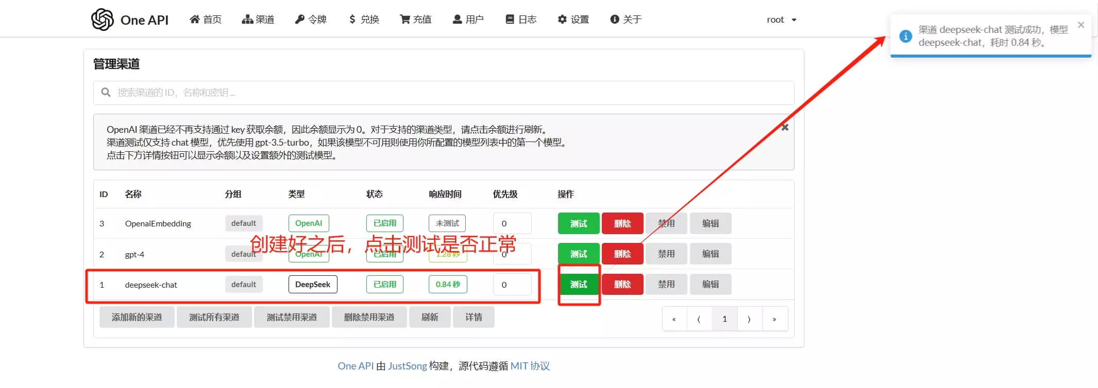Click 添加新的渠道 to add channel
The height and width of the screenshot is (388, 1098).
point(137,317)
